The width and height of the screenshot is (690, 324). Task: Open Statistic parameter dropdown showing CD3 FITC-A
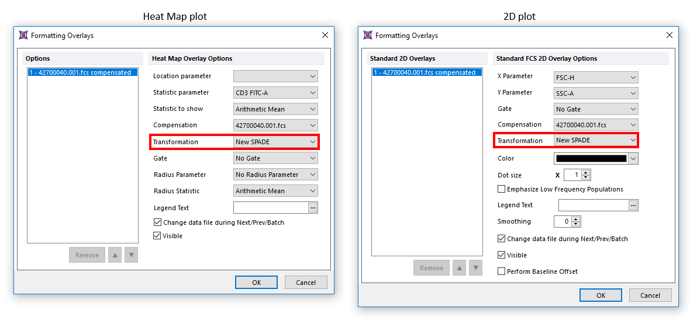(x=275, y=92)
